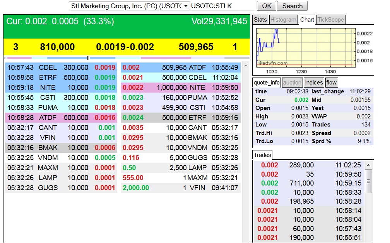The width and height of the screenshot is (390, 243).
Task: Select the 190,000 trade at 10:55:51
Action: coord(309,238)
